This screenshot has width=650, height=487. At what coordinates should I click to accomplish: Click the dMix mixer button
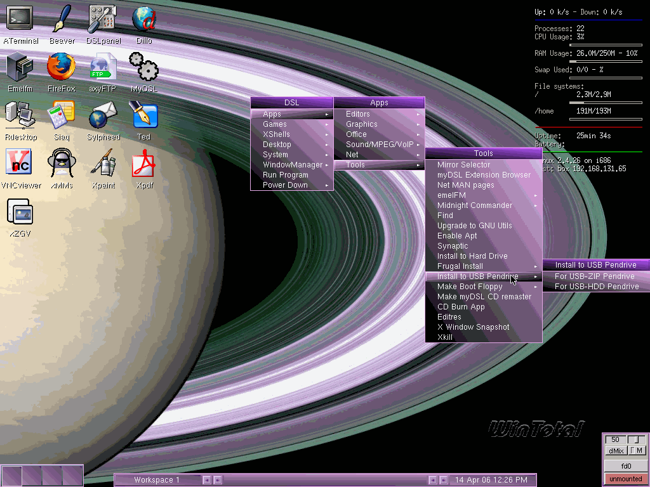click(615, 451)
